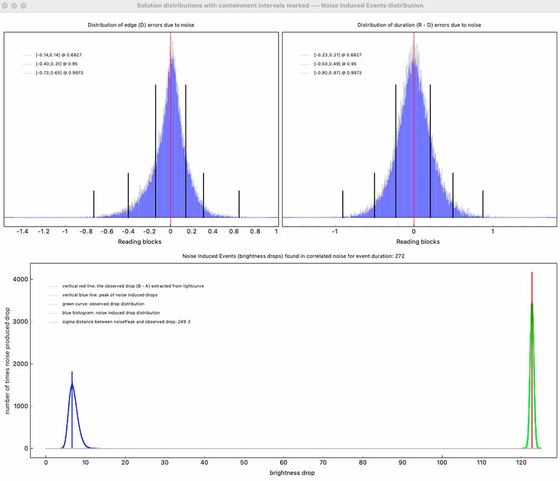This screenshot has height=481, width=560.
Task: Toggle the [-0.14,0.14] @ 0.6827 legend entry
Action: pyautogui.click(x=59, y=55)
